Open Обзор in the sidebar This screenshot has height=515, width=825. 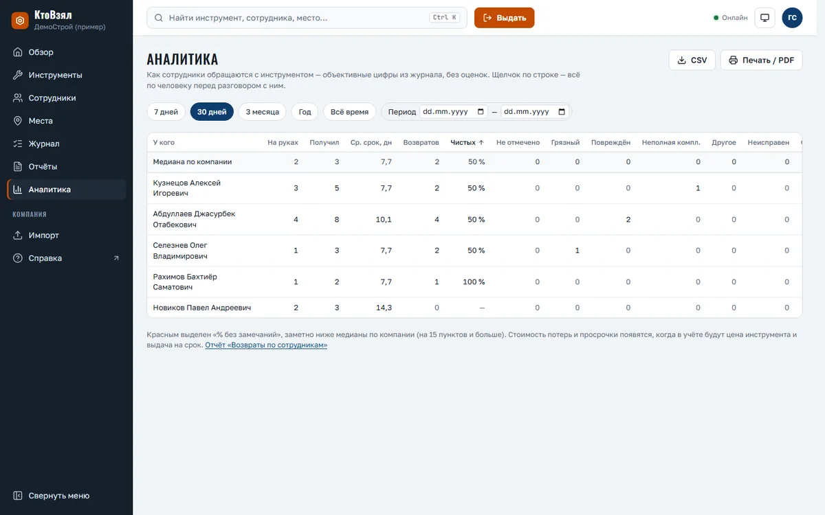click(67, 52)
